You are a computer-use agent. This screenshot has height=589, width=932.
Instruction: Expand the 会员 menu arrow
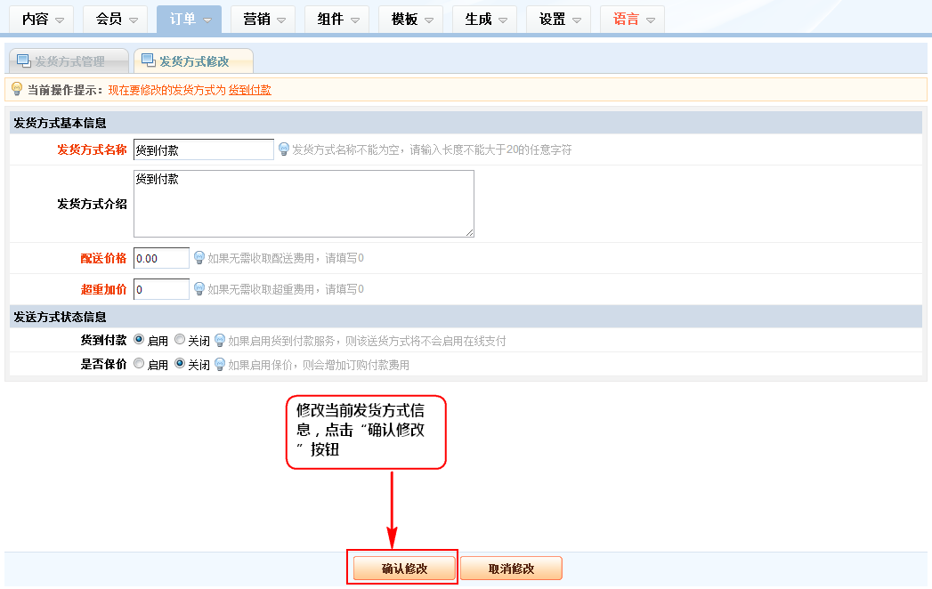(x=133, y=20)
